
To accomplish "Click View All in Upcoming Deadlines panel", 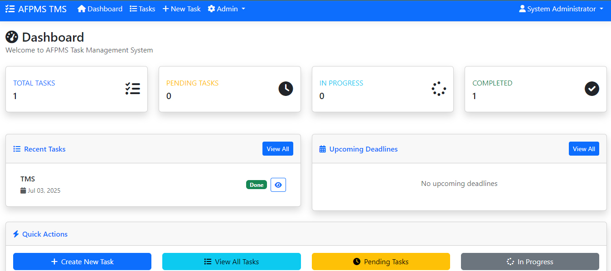I will click(x=584, y=148).
